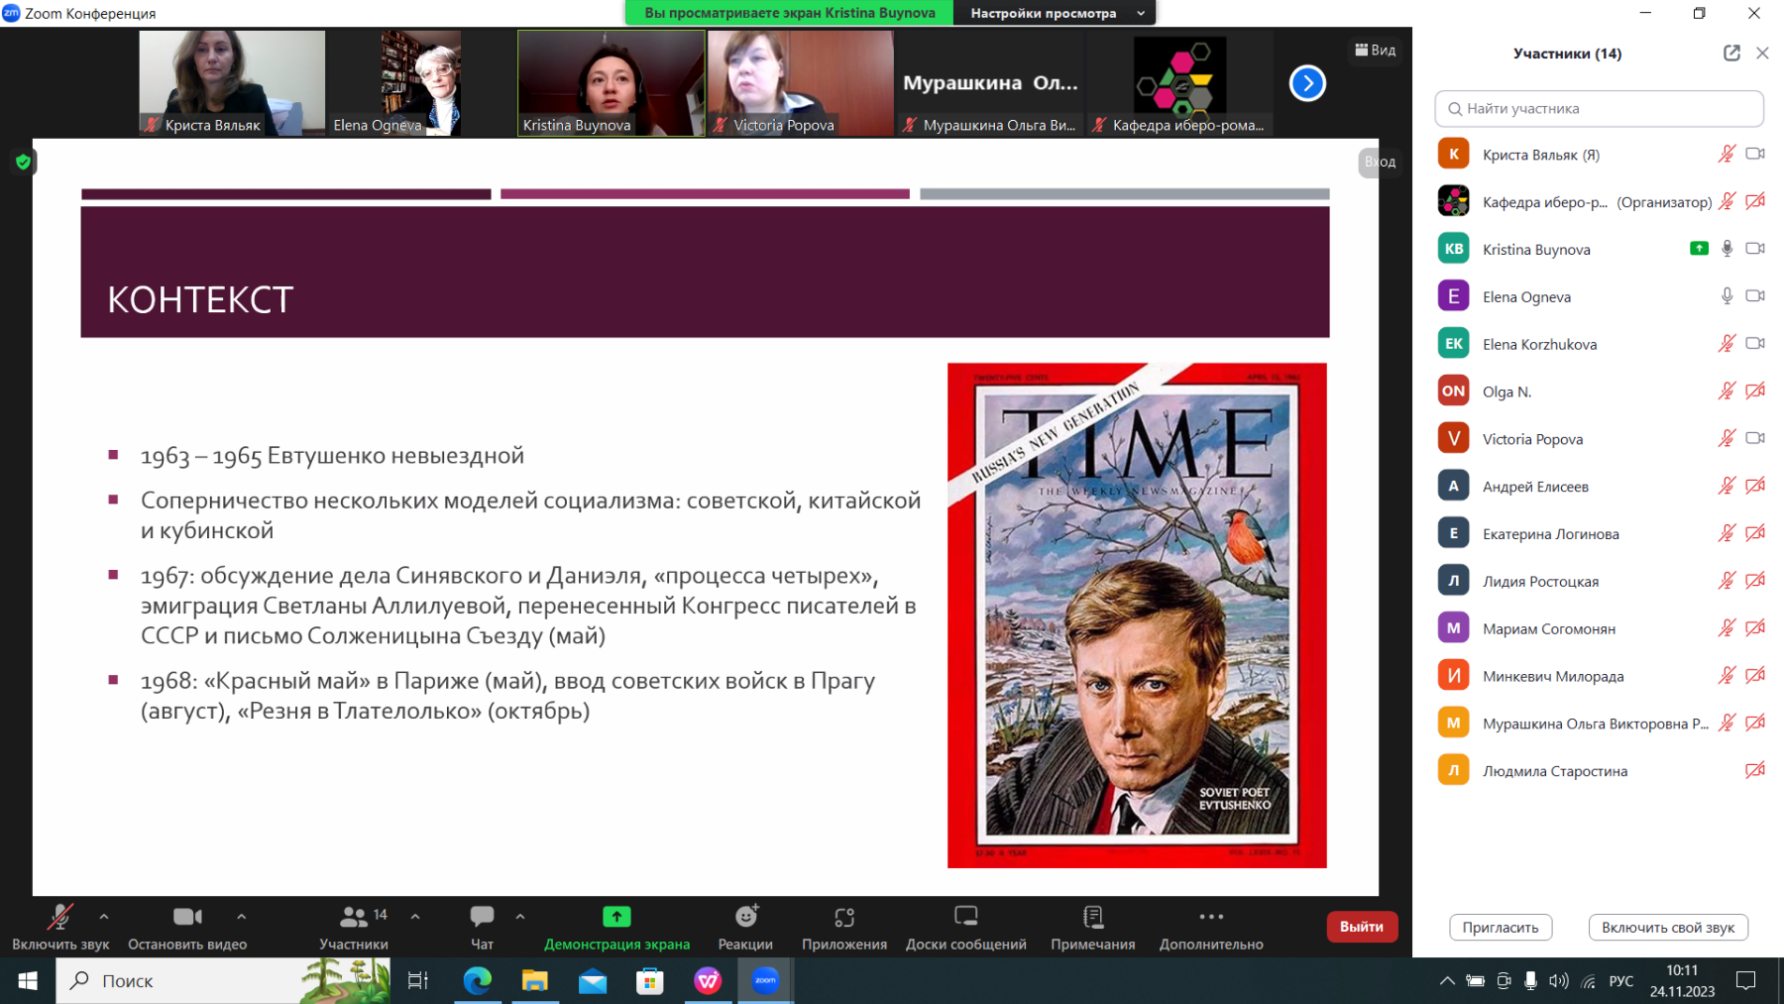Viewport: 1784px width, 1004px height.
Task: Open participants options arrow next to Участники
Action: coord(415,917)
